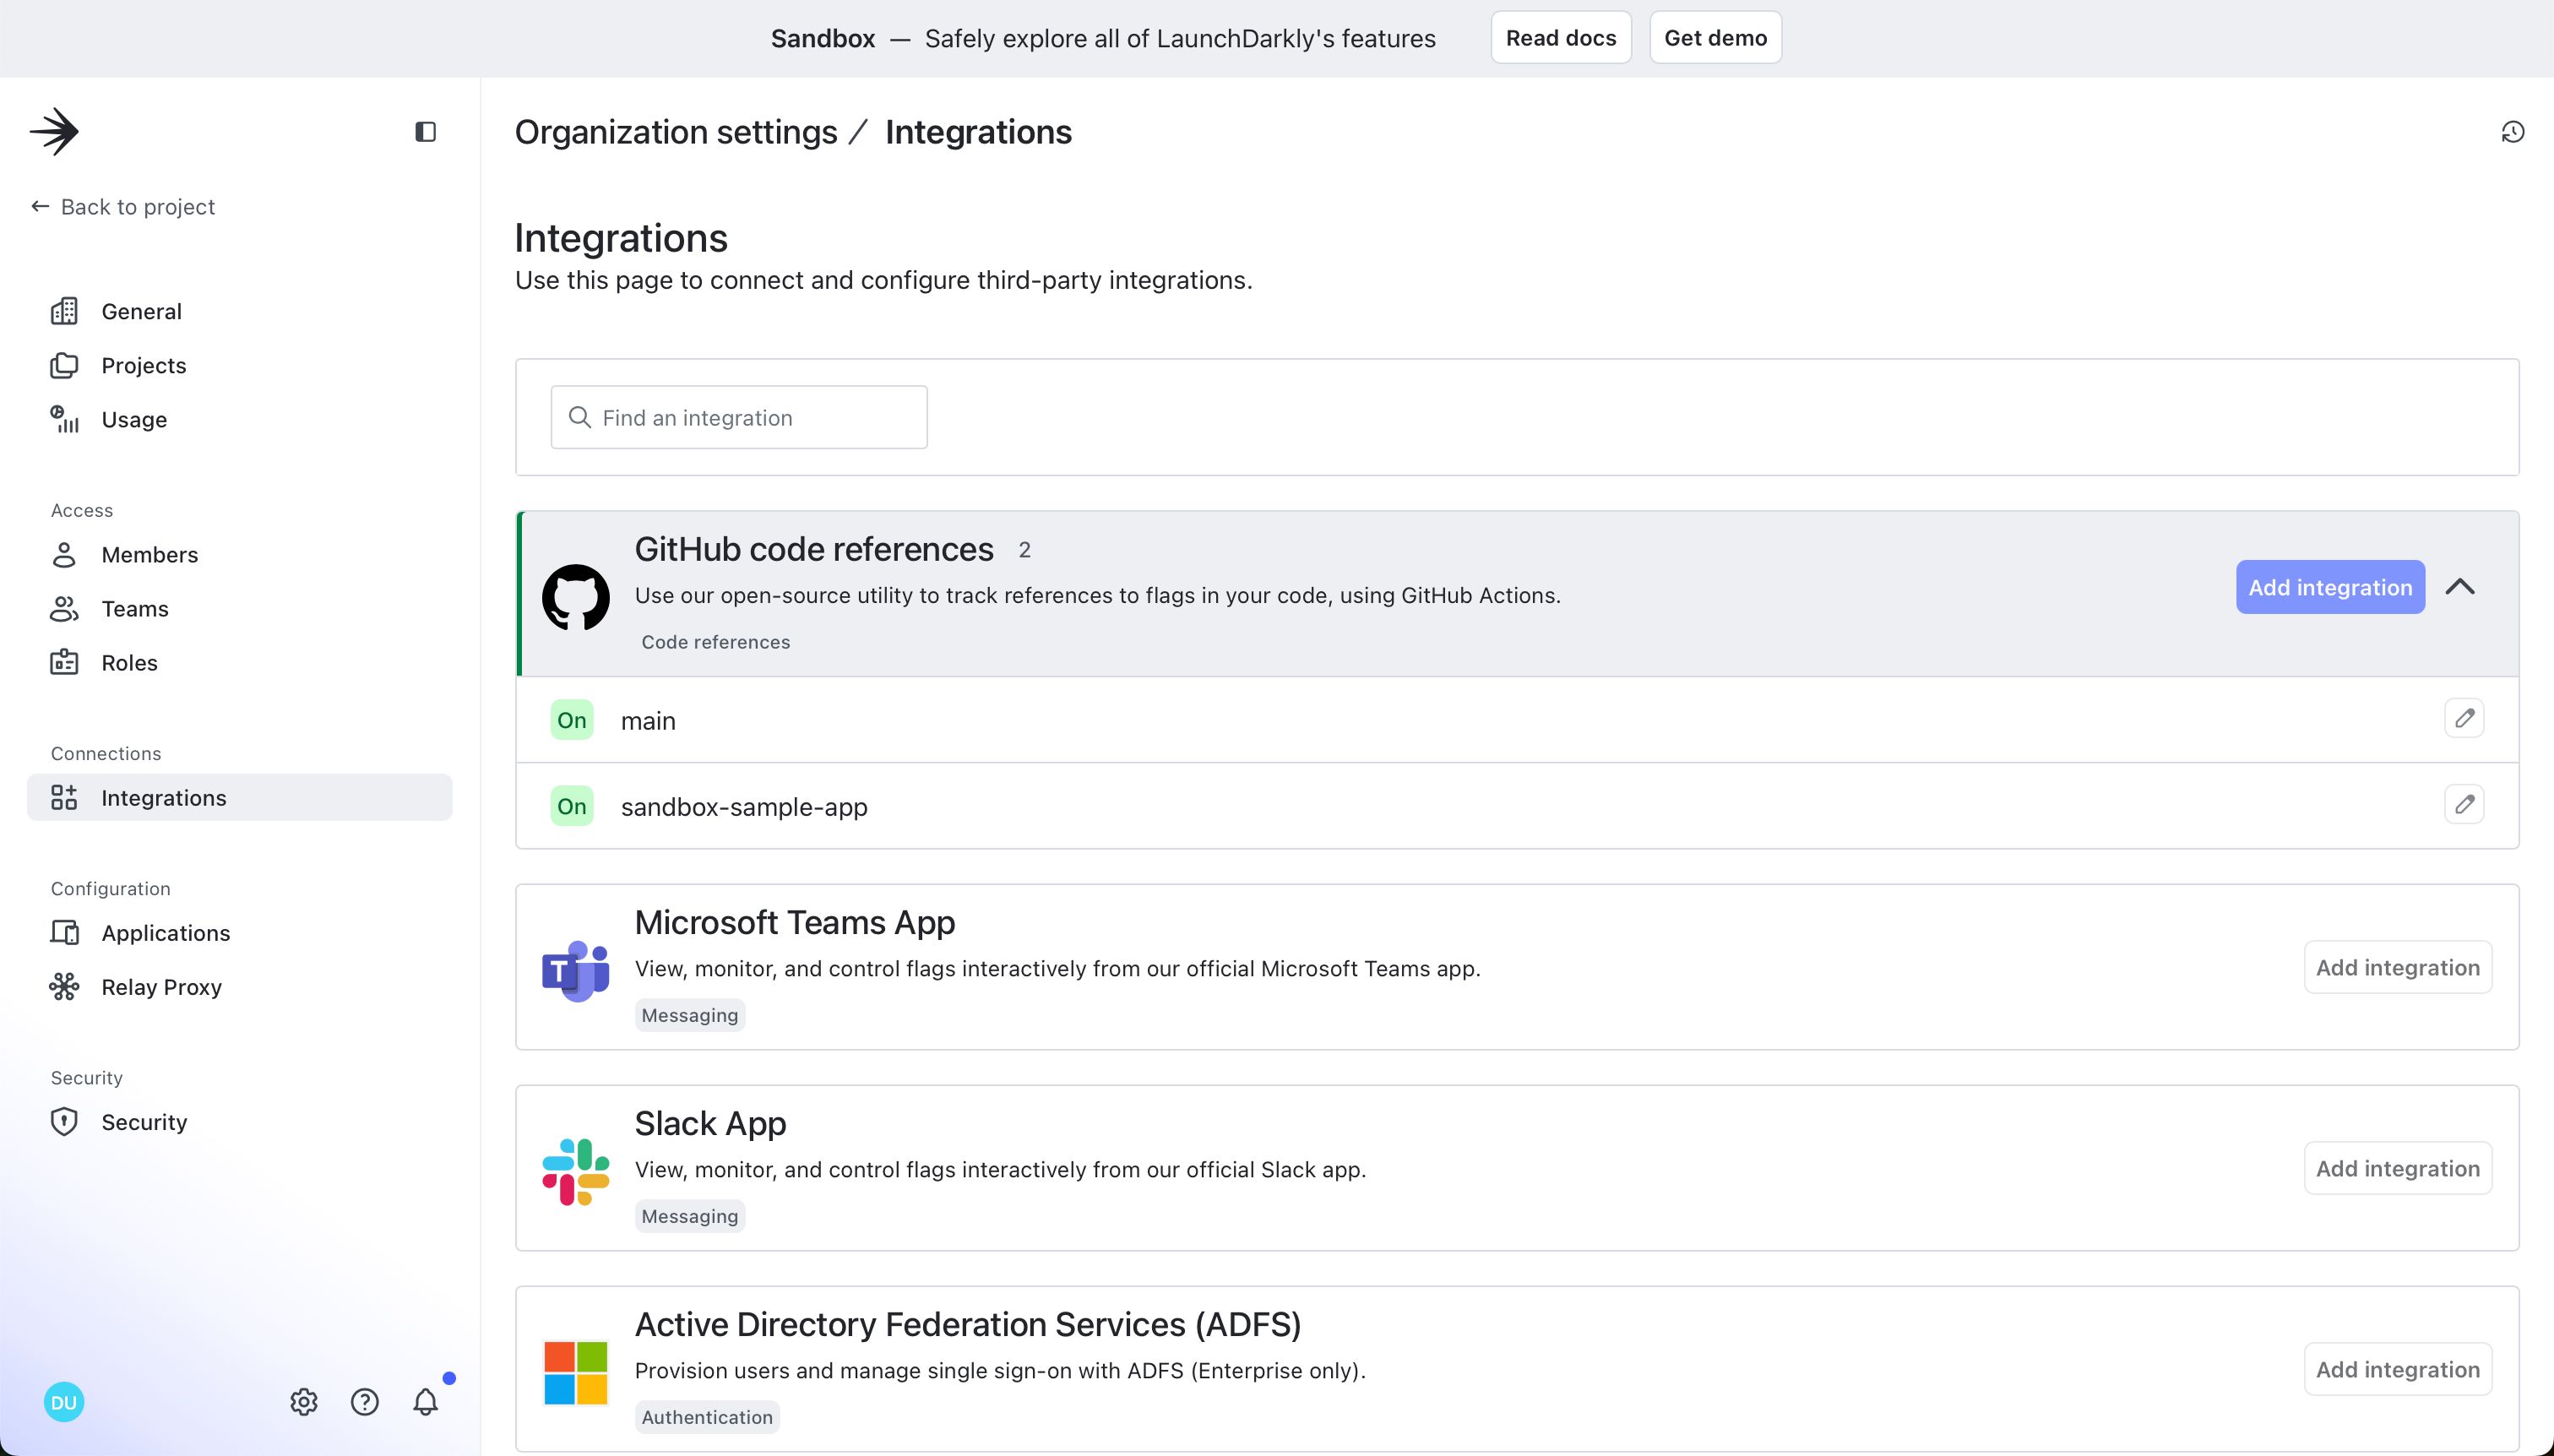Click the Authentication tag under ADFS

[707, 1417]
